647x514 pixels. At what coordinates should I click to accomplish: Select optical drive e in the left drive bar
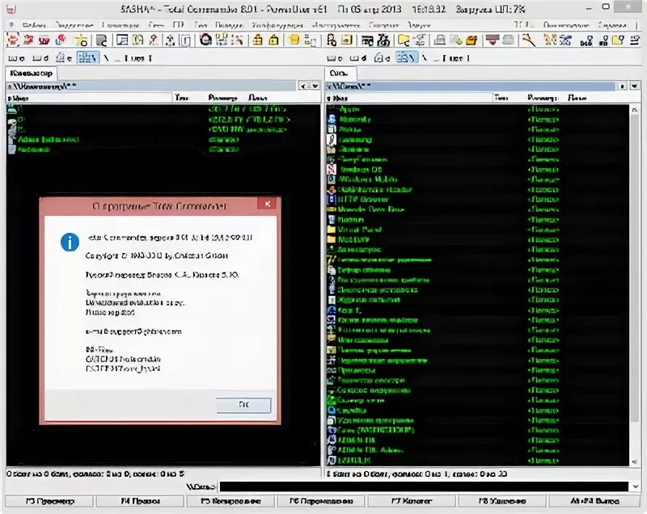pyautogui.click(x=64, y=58)
